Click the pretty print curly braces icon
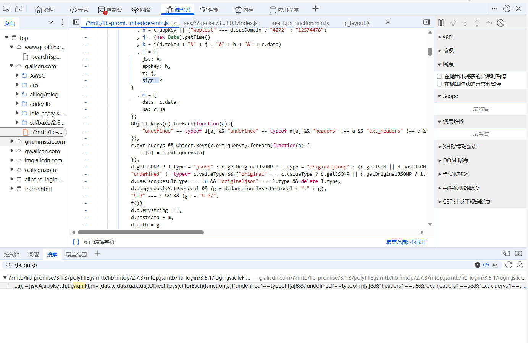The width and height of the screenshot is (528, 343). click(x=76, y=242)
